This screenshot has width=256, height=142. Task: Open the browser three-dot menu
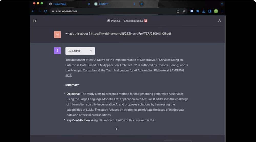click(x=222, y=11)
